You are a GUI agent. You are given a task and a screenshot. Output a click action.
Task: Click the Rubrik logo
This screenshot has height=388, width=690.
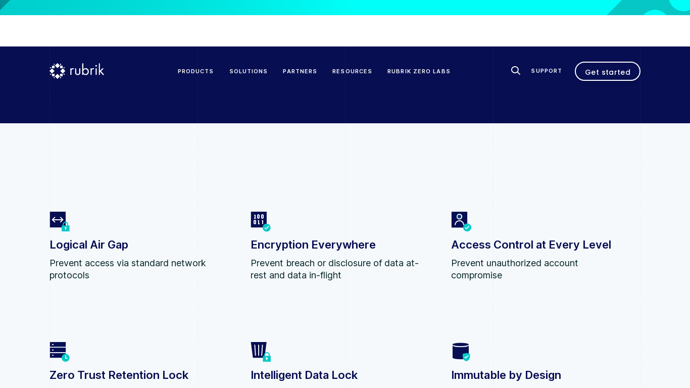coord(77,71)
